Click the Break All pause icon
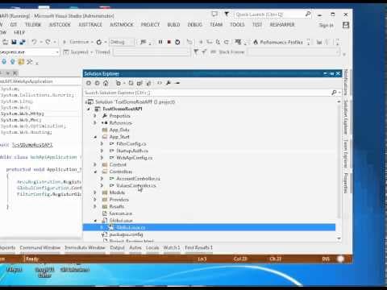The width and height of the screenshot is (387, 290). [160, 42]
